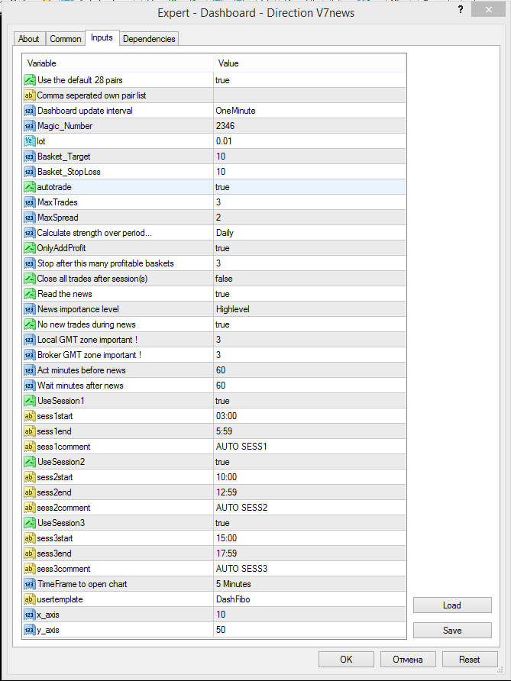Select the usertemplate value DashFibo
511x681 pixels.
pyautogui.click(x=309, y=599)
